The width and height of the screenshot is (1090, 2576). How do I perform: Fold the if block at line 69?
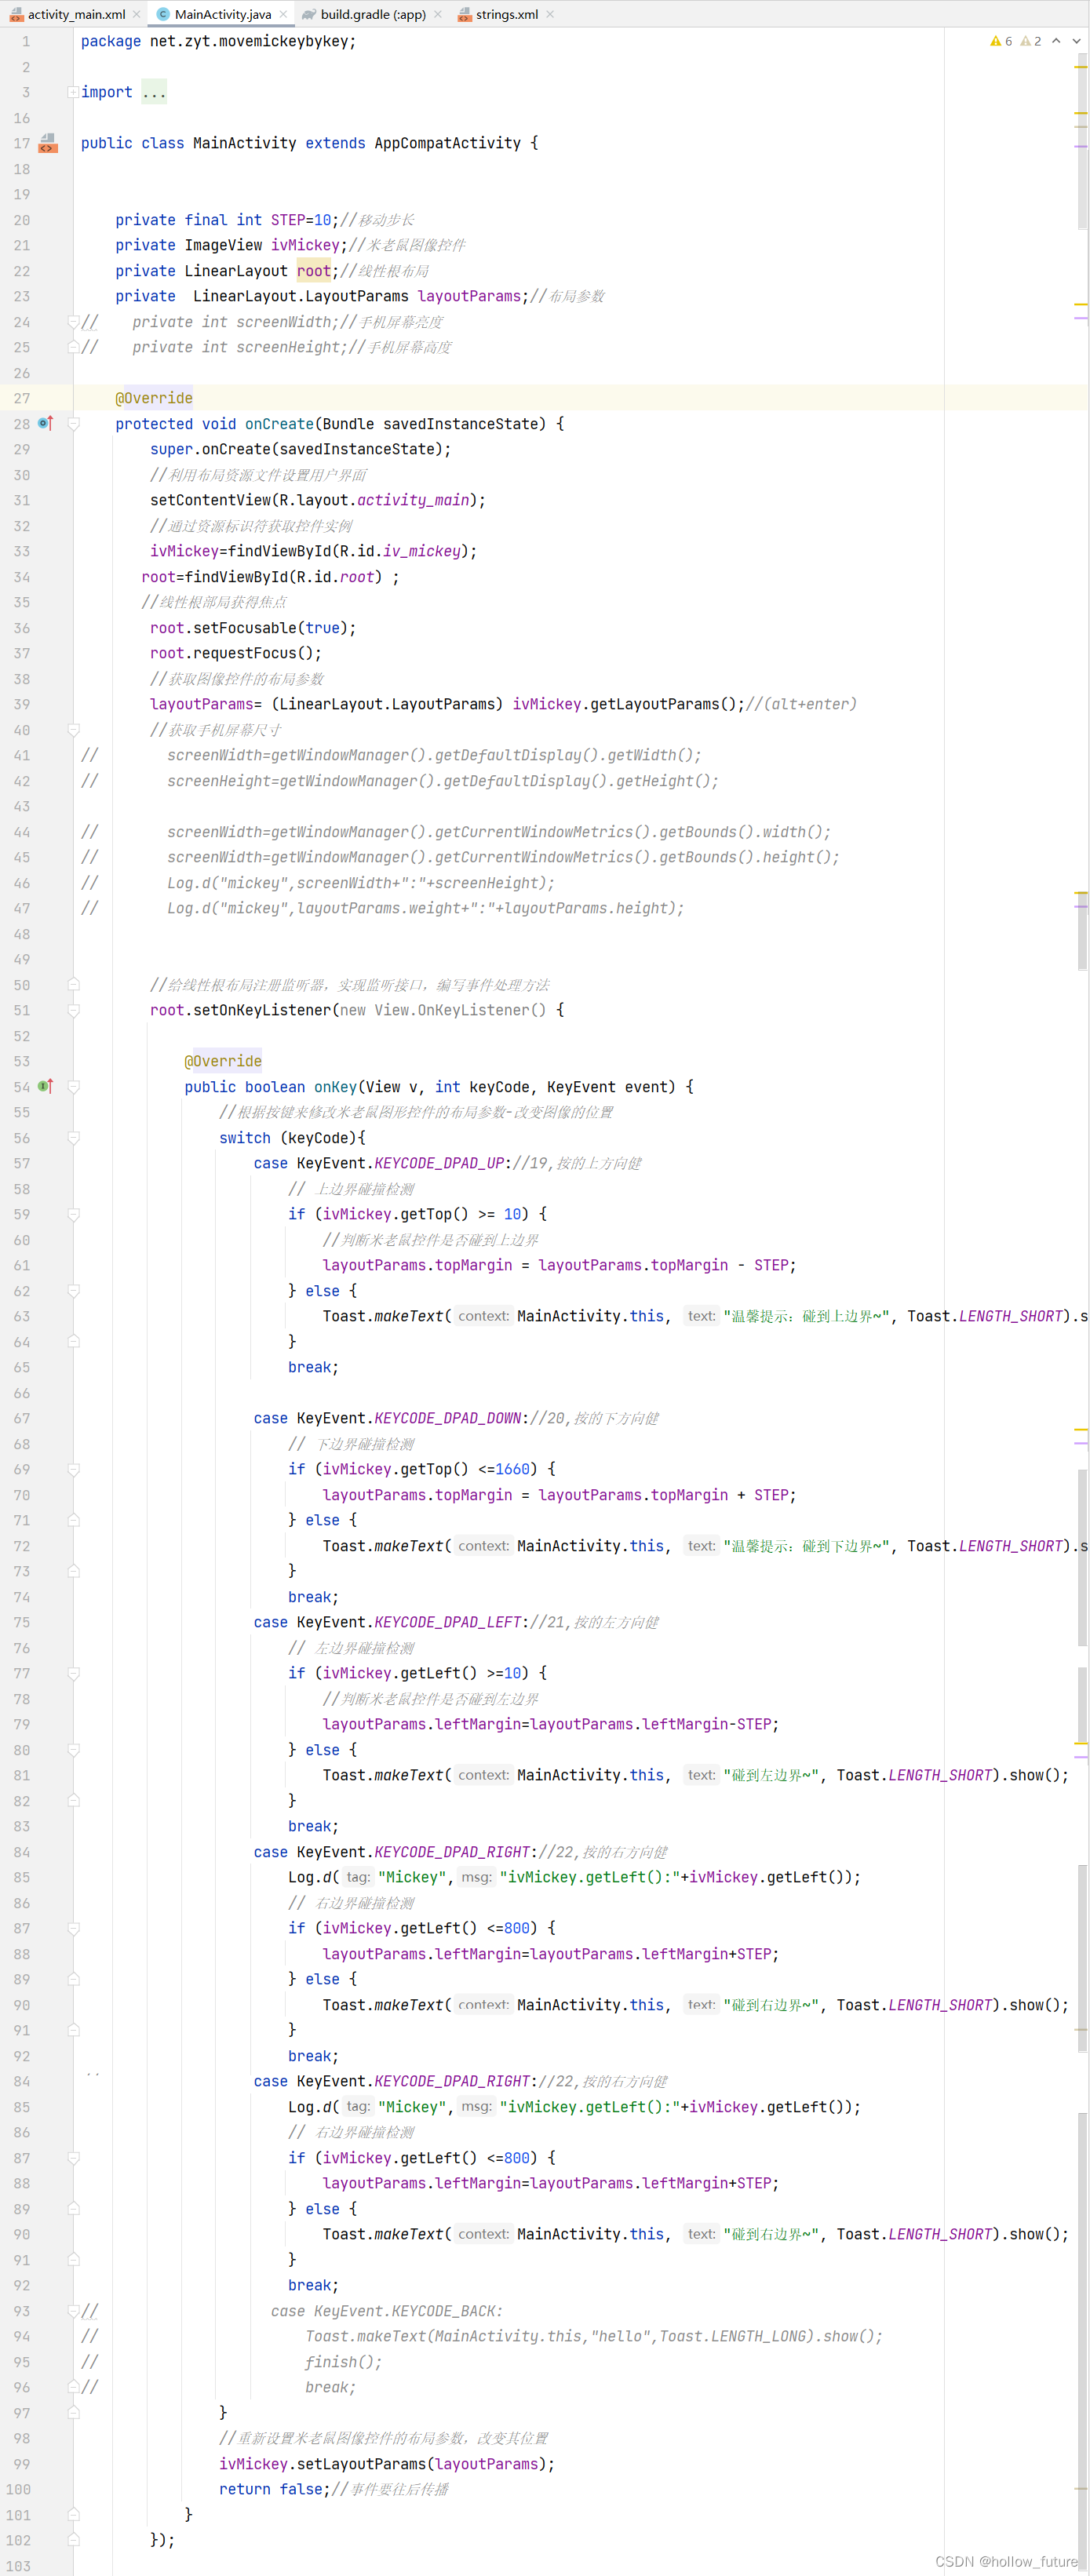73,1469
